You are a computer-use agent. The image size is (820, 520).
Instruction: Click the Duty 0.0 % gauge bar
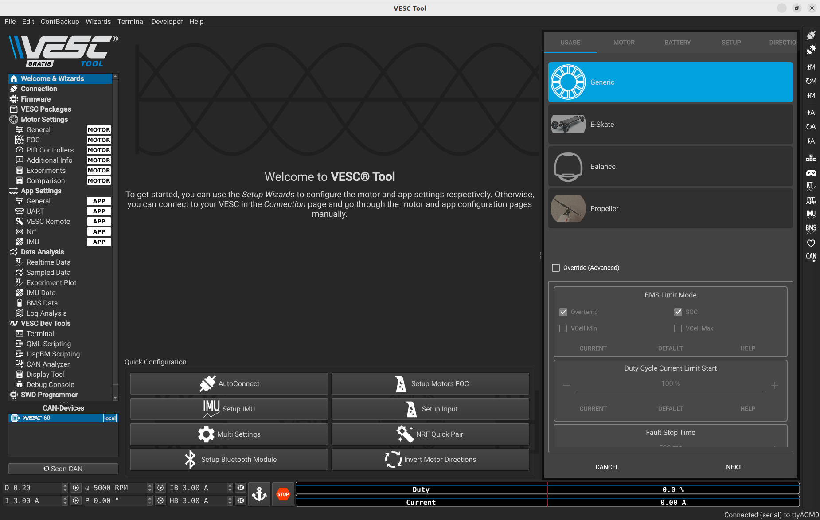click(547, 489)
